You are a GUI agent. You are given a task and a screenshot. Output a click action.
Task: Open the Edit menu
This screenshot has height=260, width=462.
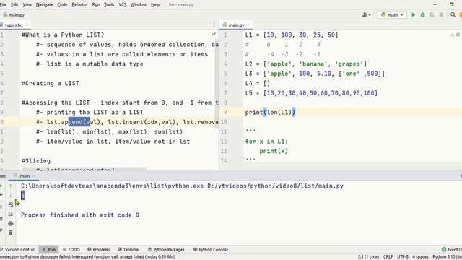(x=14, y=5)
